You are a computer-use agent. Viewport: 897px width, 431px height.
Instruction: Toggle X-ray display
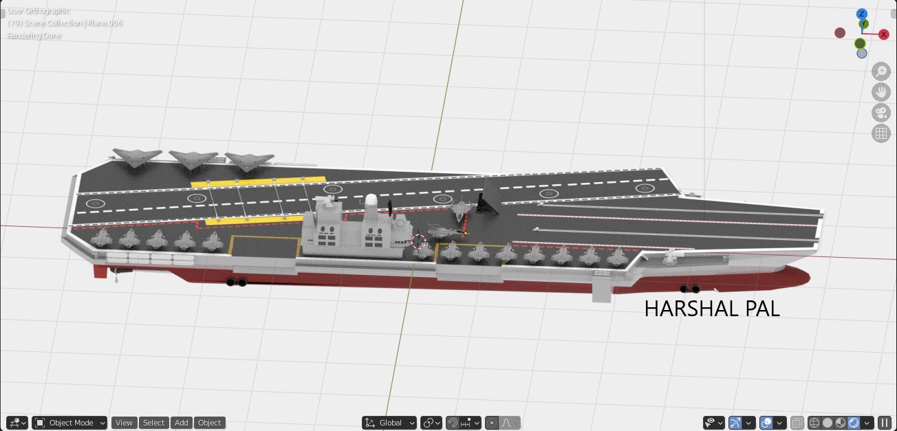pyautogui.click(x=797, y=423)
